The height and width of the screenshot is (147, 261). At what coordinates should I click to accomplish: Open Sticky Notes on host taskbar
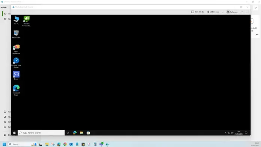point(83,144)
